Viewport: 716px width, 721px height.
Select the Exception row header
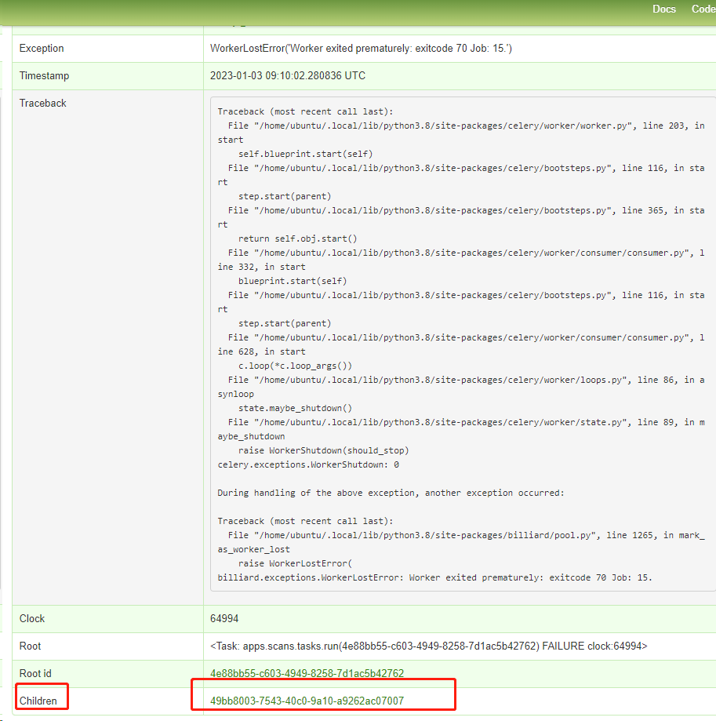pyautogui.click(x=41, y=48)
